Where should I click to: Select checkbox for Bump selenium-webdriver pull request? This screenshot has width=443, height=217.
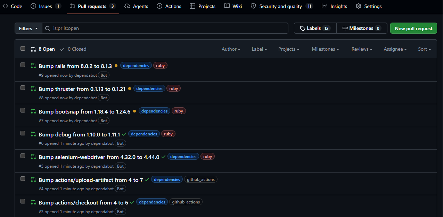23,156
